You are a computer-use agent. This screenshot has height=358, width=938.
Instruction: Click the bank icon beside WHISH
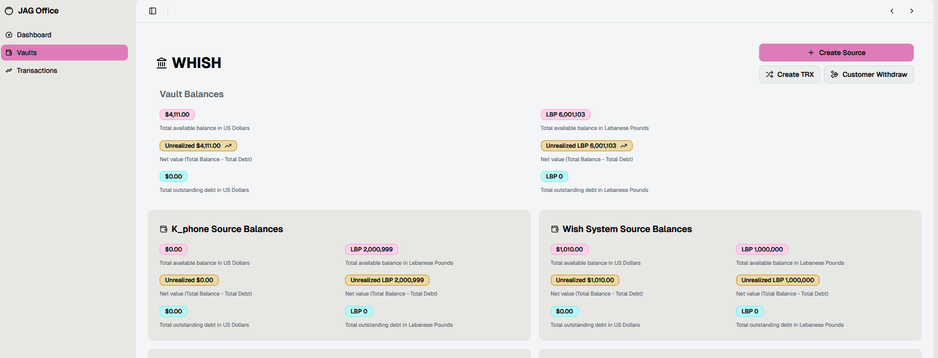click(162, 63)
